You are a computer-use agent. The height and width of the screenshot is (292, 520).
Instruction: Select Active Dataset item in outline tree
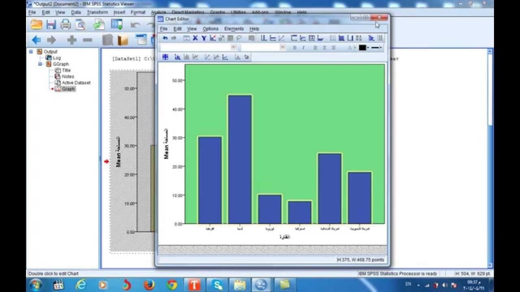[x=76, y=82]
